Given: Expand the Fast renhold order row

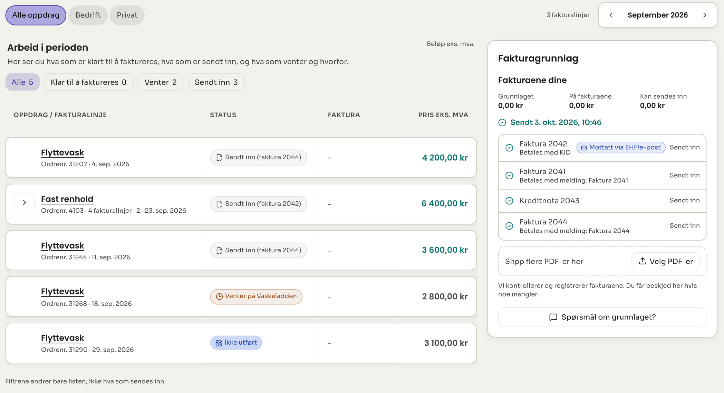Looking at the screenshot, I should click(x=24, y=203).
